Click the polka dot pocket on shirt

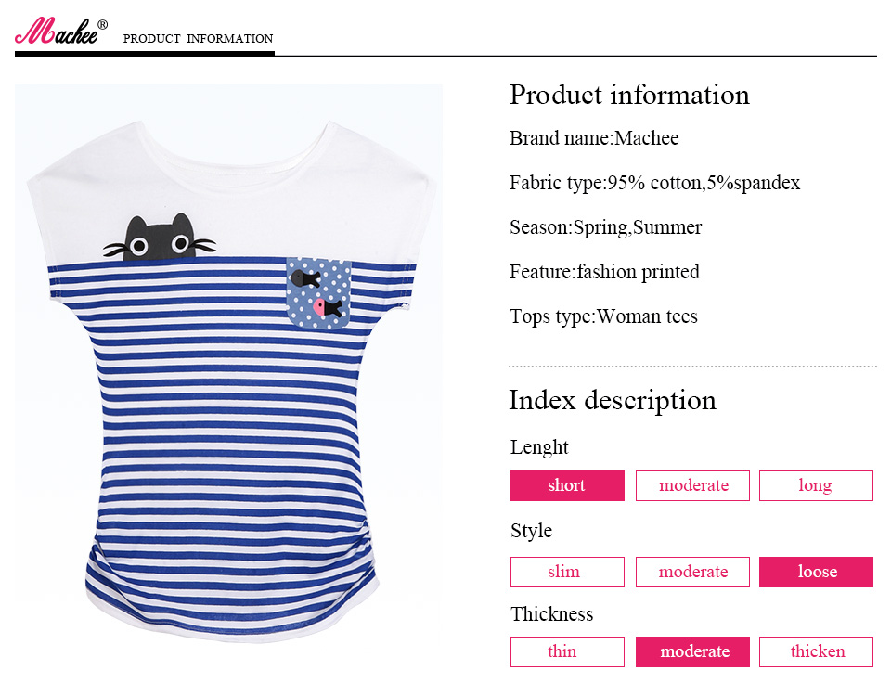click(318, 292)
